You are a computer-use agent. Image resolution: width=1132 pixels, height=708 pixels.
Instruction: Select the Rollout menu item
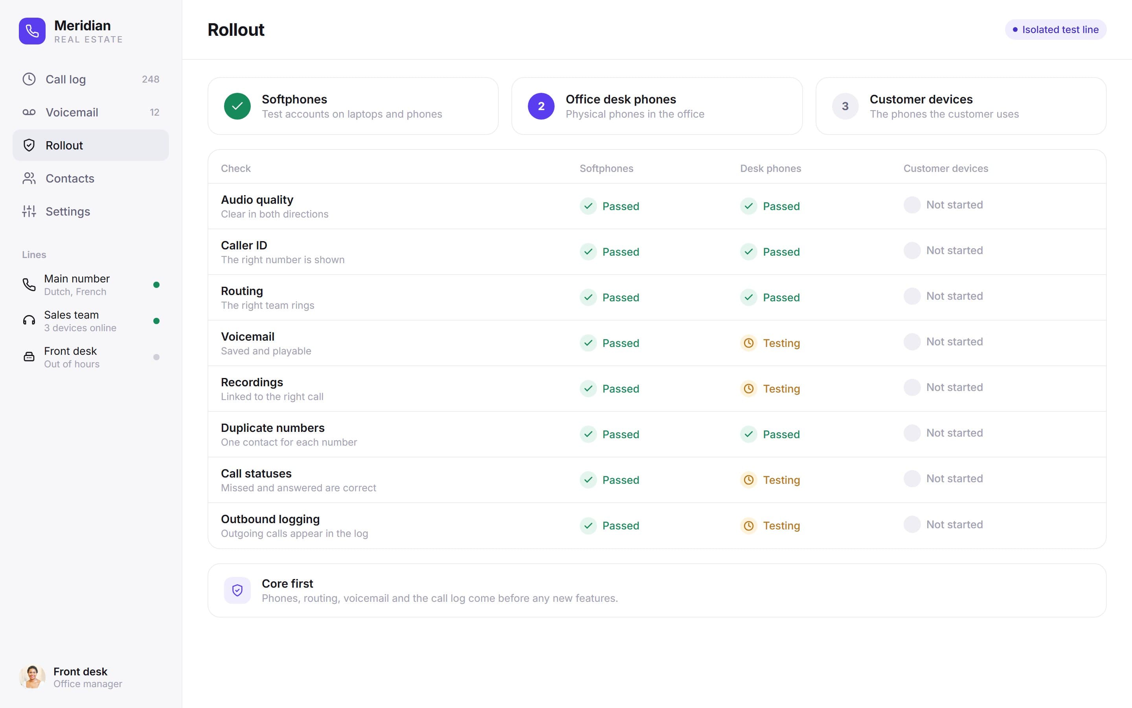click(x=91, y=145)
